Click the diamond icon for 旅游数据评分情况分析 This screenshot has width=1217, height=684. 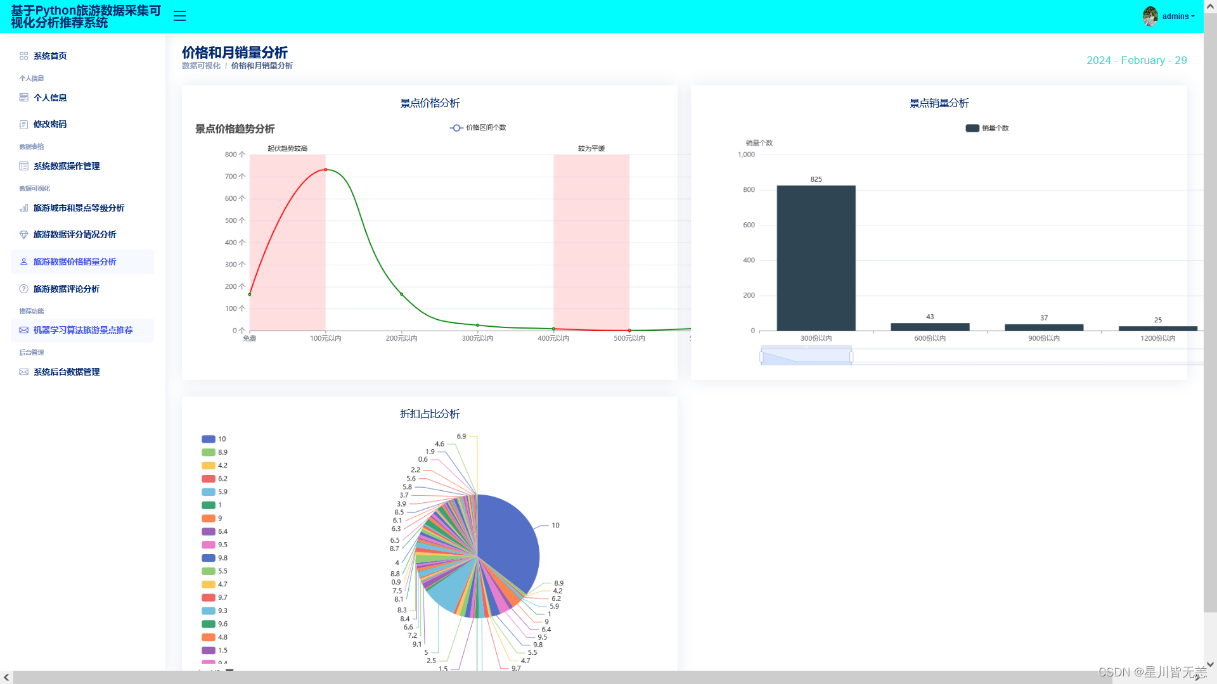pyautogui.click(x=23, y=234)
